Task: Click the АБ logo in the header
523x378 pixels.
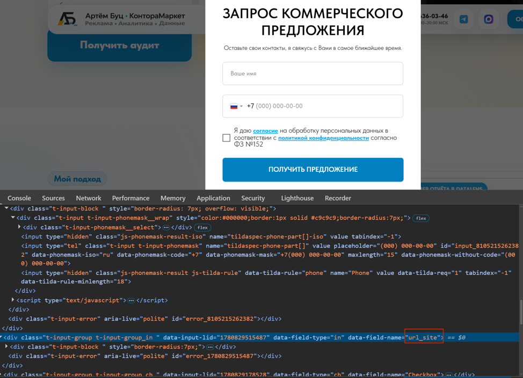Action: coord(67,19)
